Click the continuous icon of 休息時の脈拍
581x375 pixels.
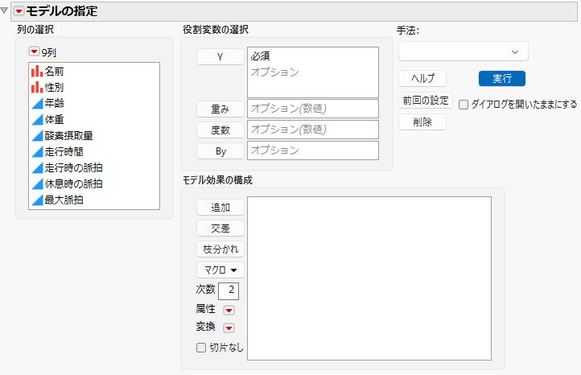(x=37, y=183)
